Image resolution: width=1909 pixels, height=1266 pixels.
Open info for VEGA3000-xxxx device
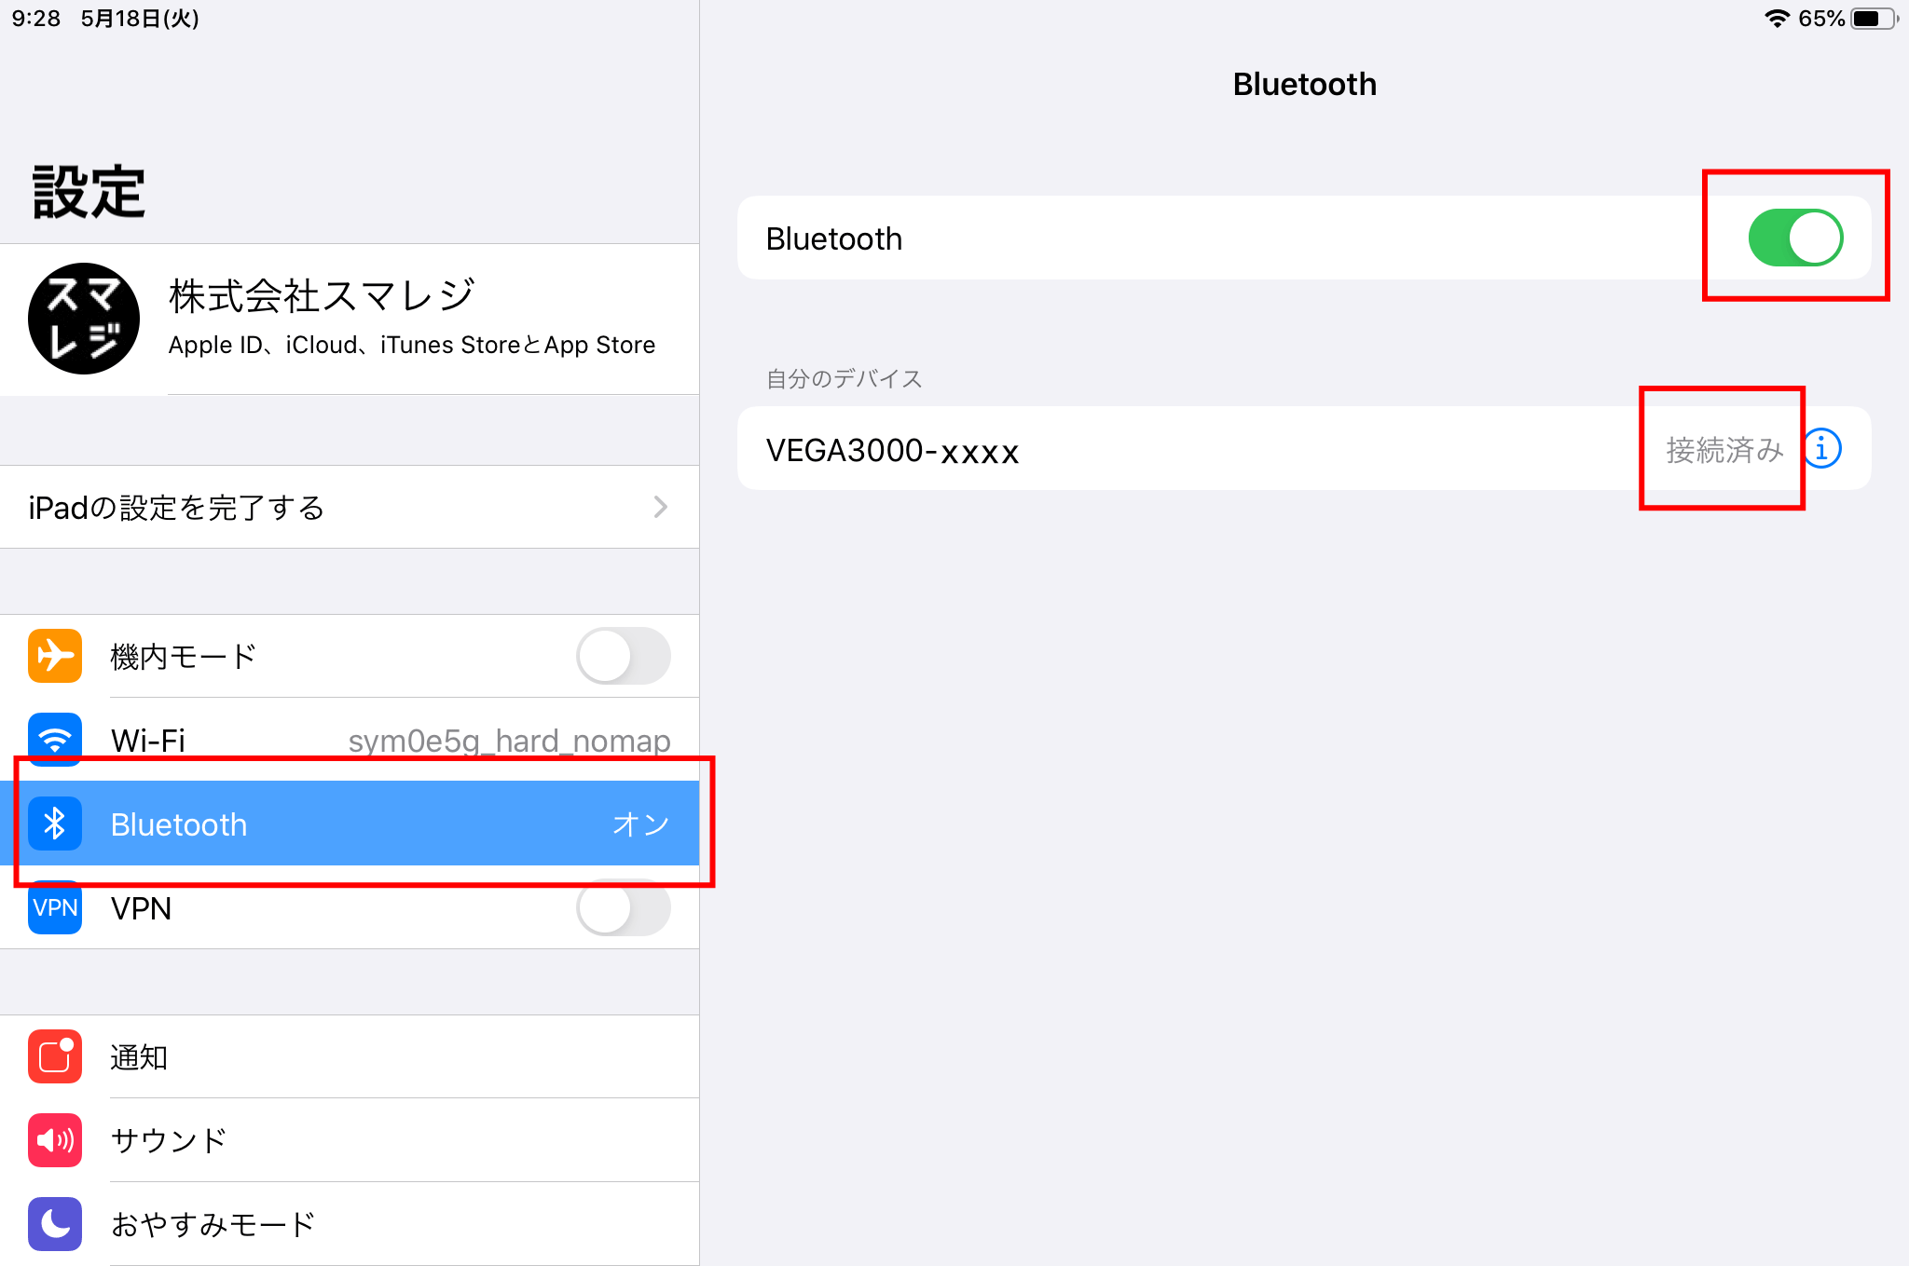pos(1822,449)
